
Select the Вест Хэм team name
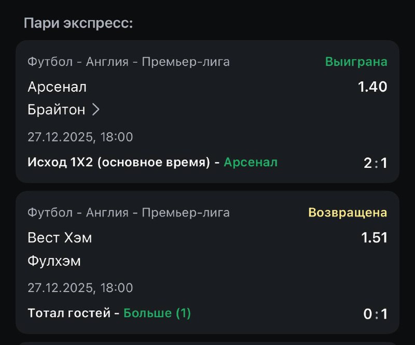point(60,238)
